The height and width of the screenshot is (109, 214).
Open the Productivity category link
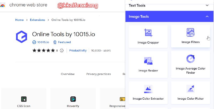[x=78, y=50]
